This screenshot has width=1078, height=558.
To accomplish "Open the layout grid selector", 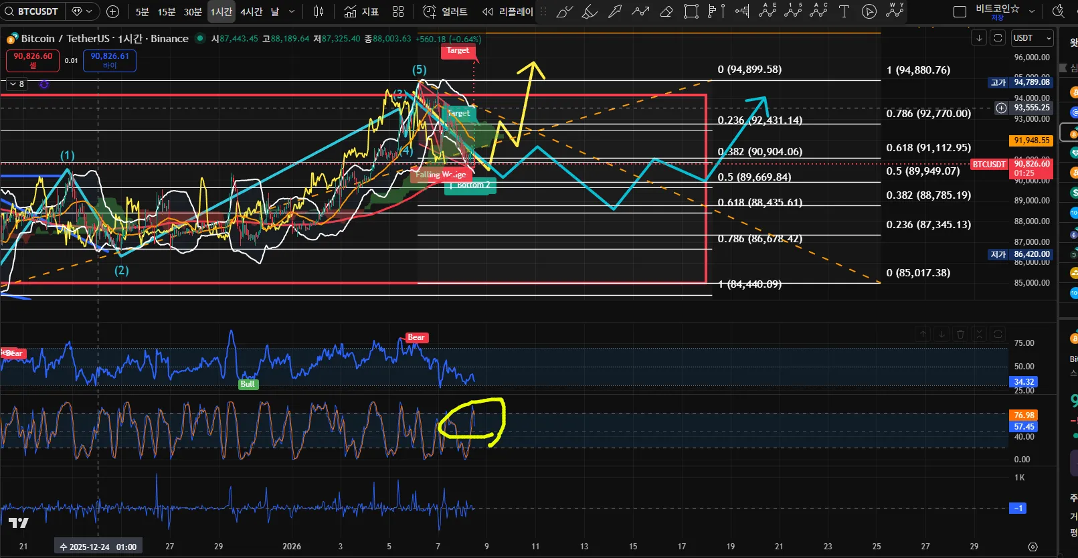I will (x=398, y=11).
